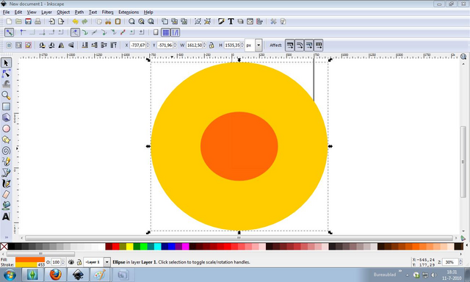Toggle snap to grids button

[166, 32]
